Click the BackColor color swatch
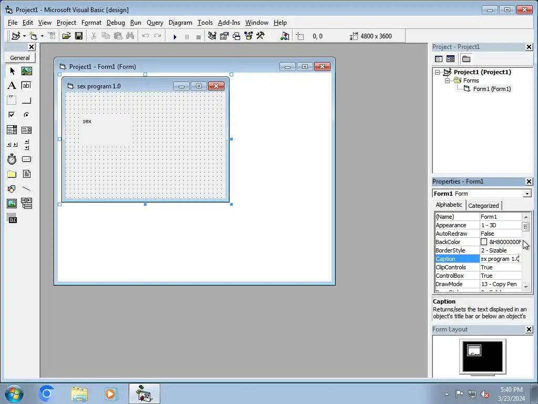The width and height of the screenshot is (538, 404). 484,242
